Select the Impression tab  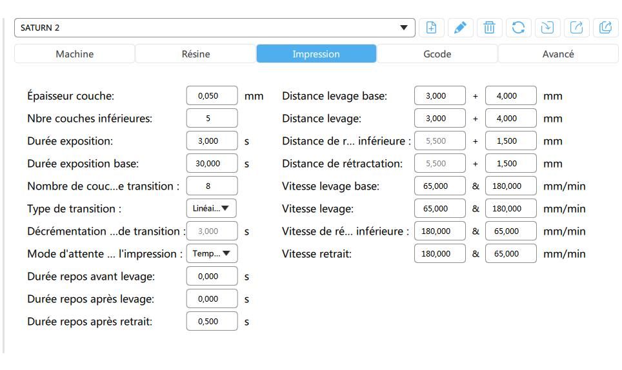[x=316, y=54]
